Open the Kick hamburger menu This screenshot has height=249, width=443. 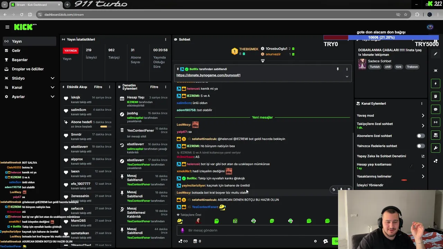coord(7,27)
